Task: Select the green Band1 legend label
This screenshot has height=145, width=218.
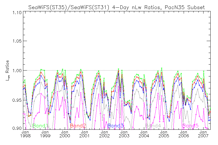Action: [x=40, y=126]
